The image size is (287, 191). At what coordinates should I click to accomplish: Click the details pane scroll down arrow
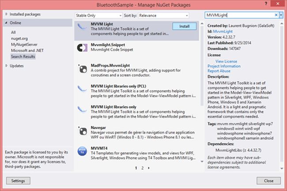282,169
